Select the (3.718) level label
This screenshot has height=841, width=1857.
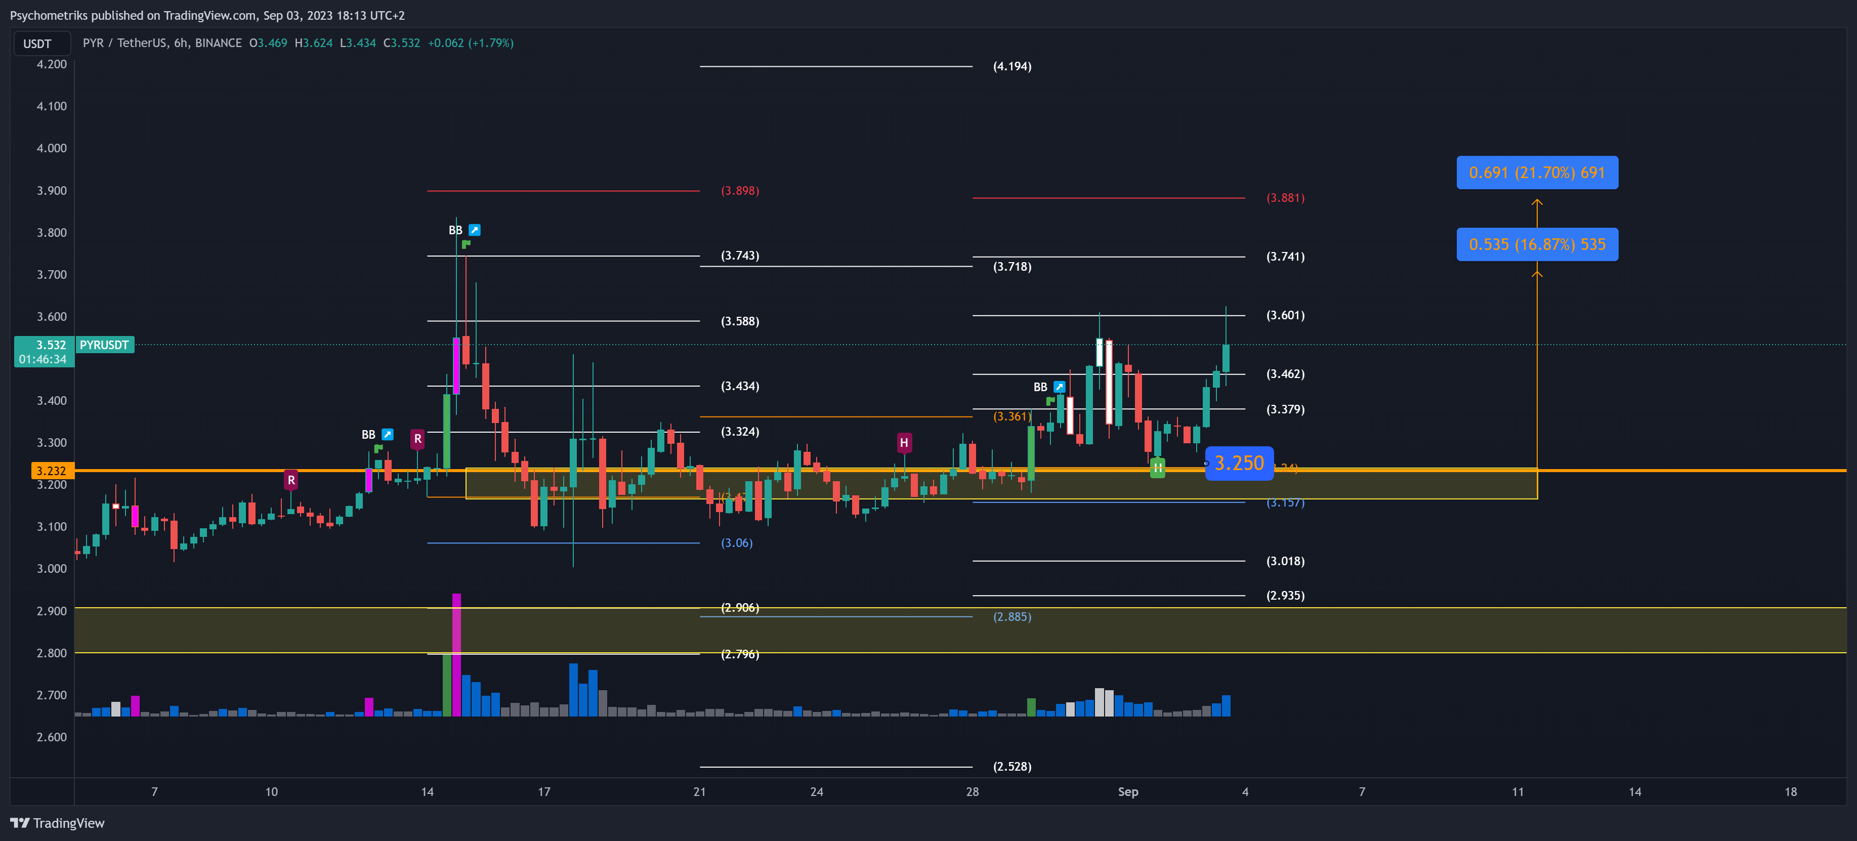click(x=1012, y=267)
